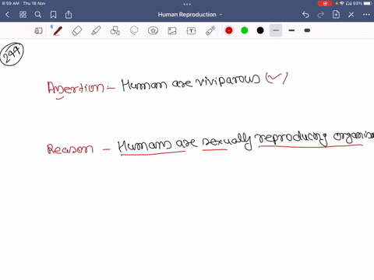Tap the screen recording indicator
The height and width of the screenshot is (280, 374).
[x=325, y=3]
